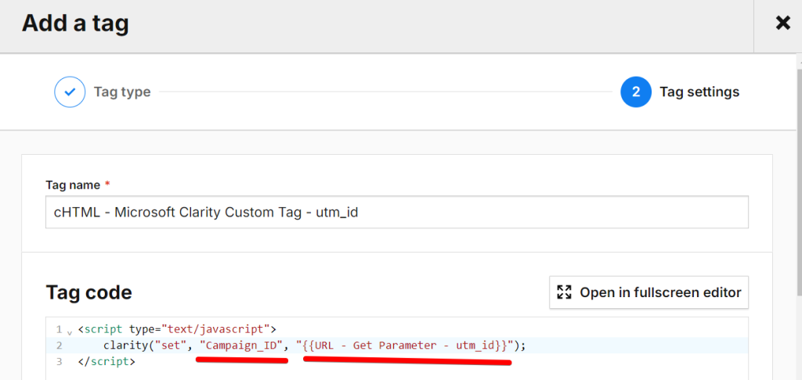Go back to the Tag type step label

(122, 92)
